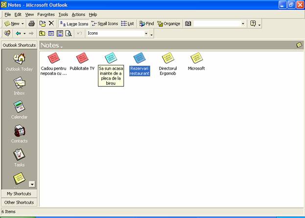Expand the Notes folder title dropdown
Screen dimensions: 305x218
tap(62, 46)
